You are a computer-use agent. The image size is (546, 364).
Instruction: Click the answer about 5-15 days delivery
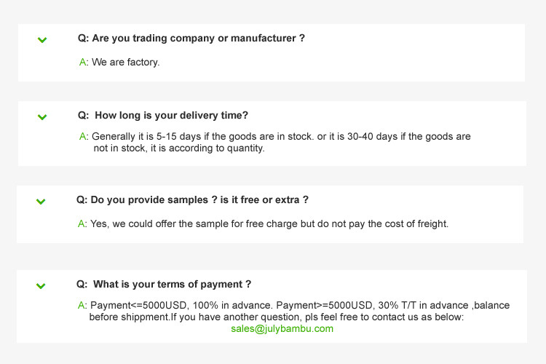[275, 142]
